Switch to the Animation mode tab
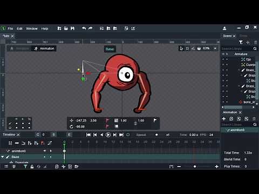 tap(44, 48)
